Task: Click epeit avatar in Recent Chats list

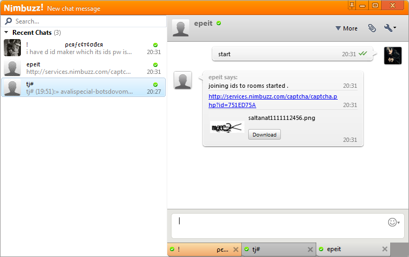Action: coord(12,67)
